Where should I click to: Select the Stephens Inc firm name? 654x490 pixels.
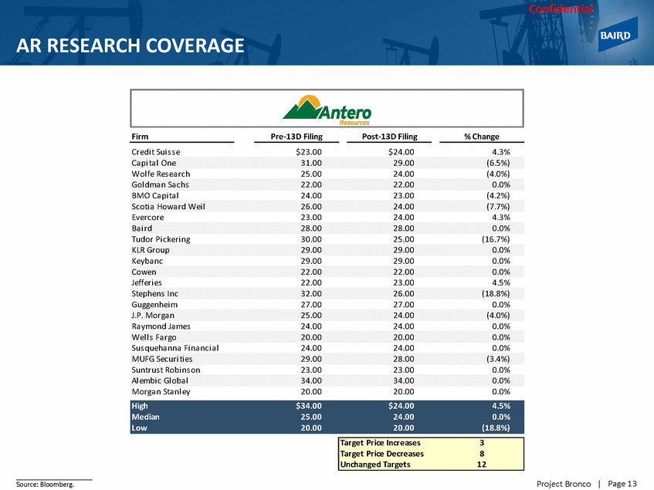(155, 294)
